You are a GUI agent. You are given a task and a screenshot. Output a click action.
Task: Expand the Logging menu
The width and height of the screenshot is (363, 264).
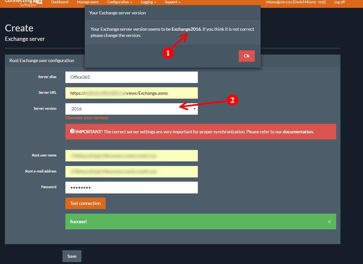click(x=148, y=2)
